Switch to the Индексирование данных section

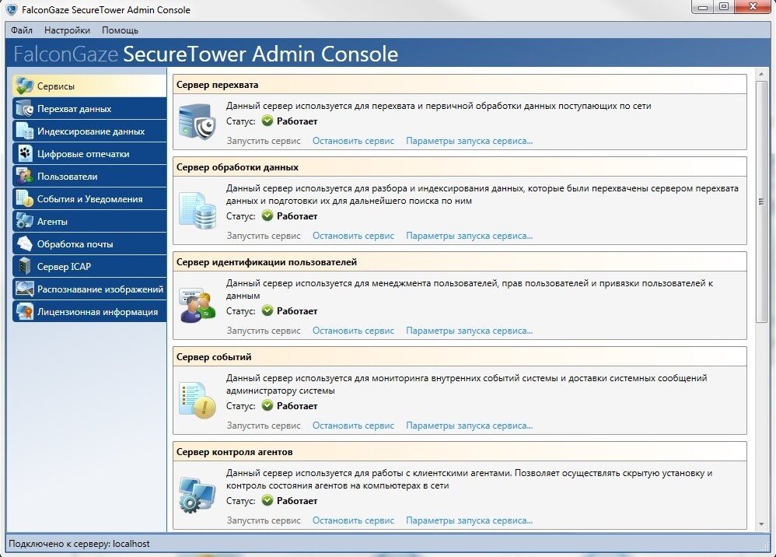[x=89, y=131]
